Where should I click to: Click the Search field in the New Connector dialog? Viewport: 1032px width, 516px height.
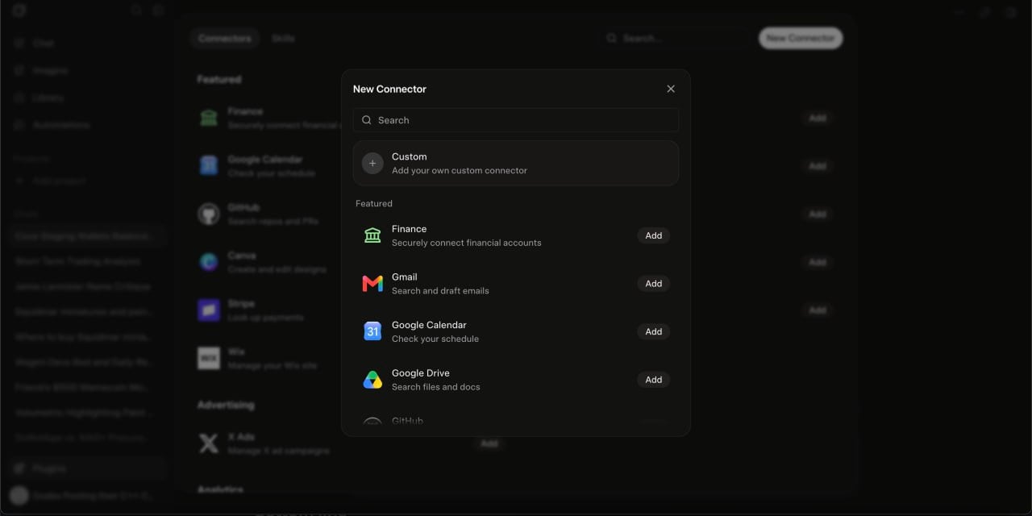tap(516, 120)
